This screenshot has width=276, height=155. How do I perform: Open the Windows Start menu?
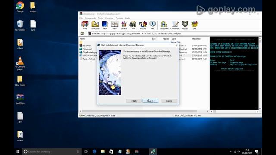coord(18,152)
